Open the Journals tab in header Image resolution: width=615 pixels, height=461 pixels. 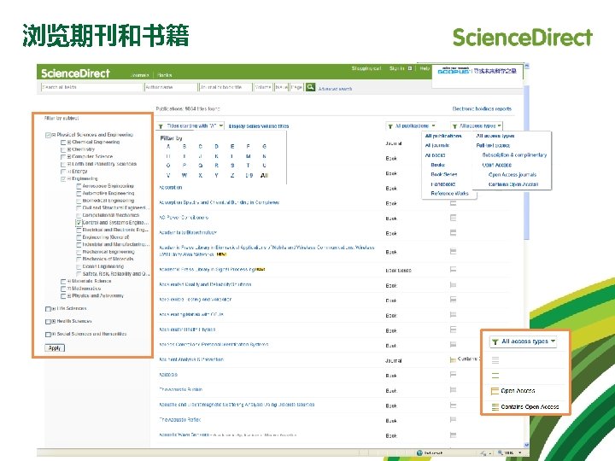(139, 75)
